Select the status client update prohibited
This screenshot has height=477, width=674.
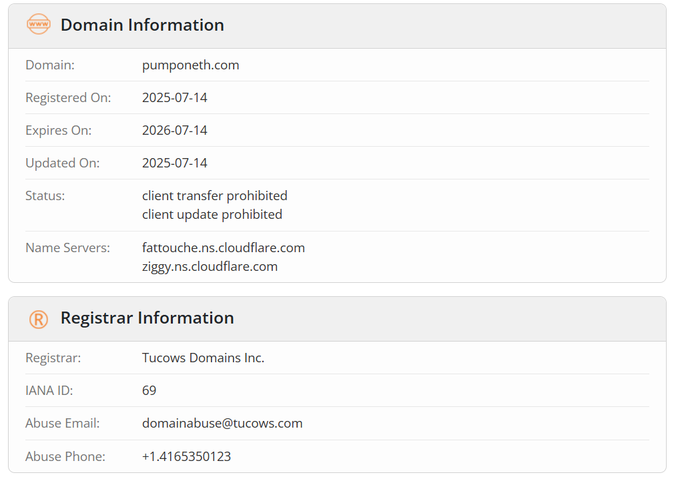(x=212, y=214)
